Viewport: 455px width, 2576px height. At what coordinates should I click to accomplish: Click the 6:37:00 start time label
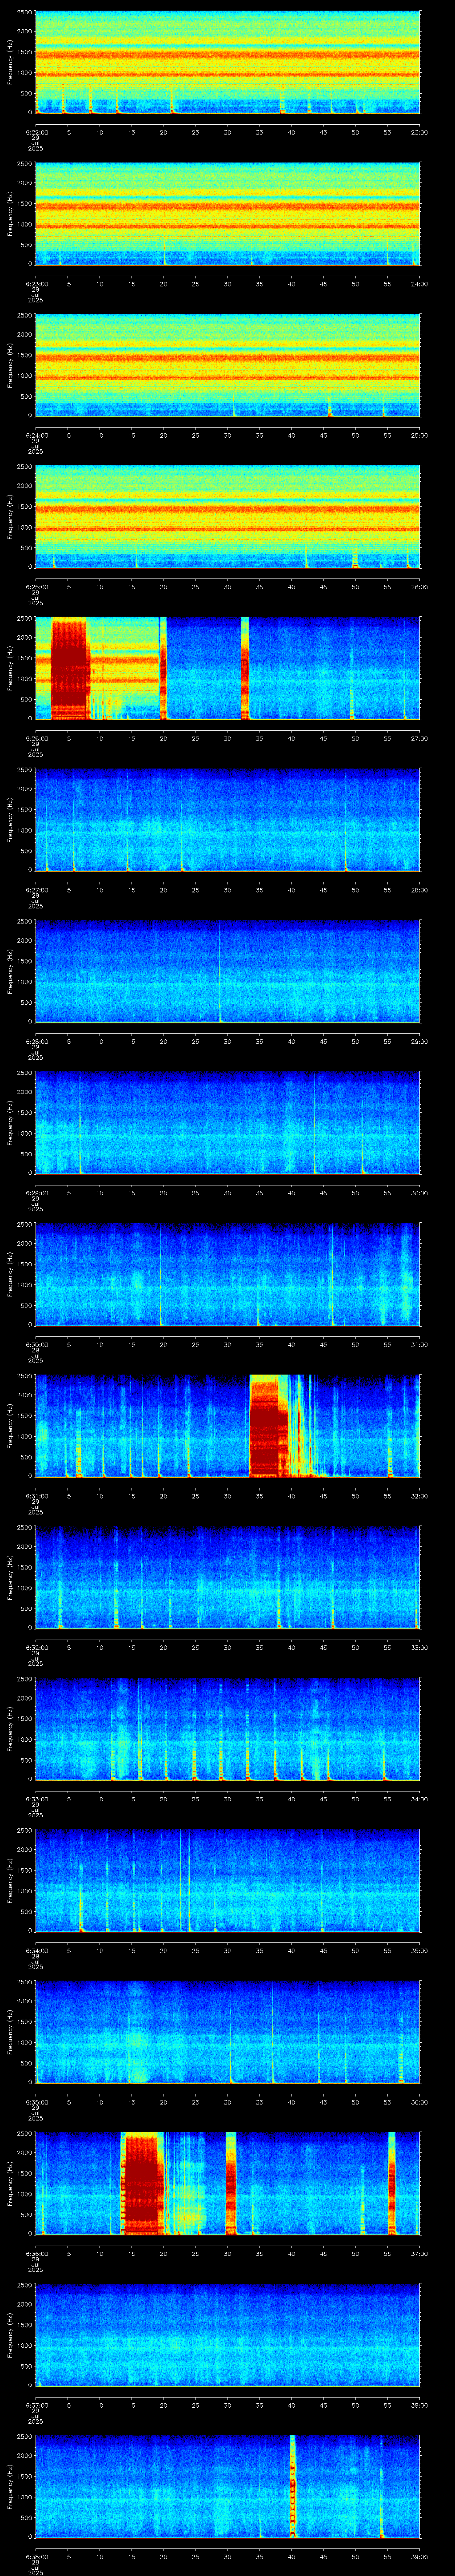36,2404
